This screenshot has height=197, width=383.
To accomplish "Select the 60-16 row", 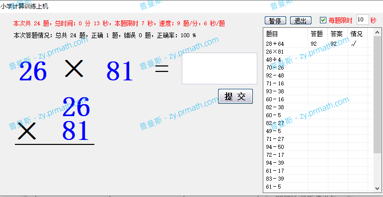I will 318,99.
